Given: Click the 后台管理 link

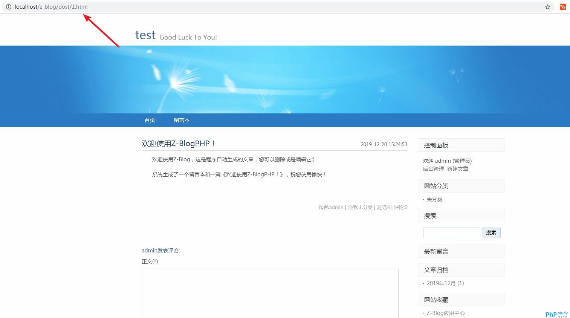Looking at the screenshot, I should coord(433,169).
